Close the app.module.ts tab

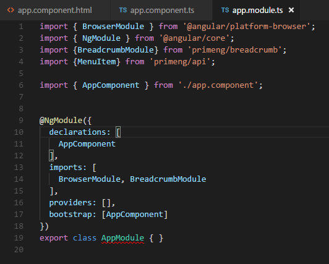pos(291,10)
